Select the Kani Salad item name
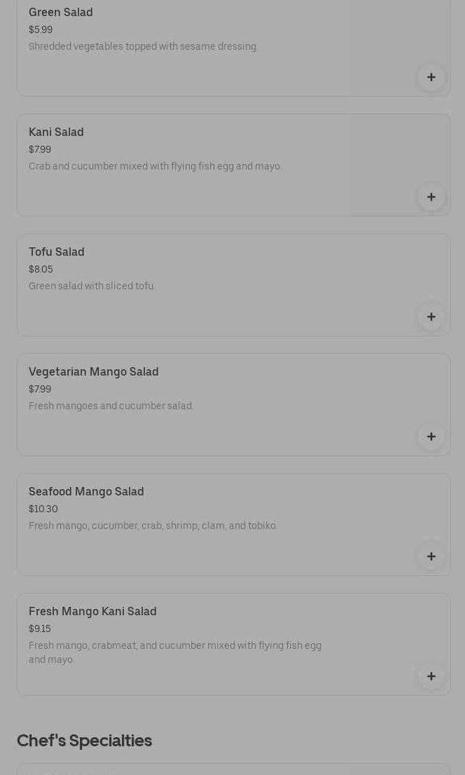The width and height of the screenshot is (465, 775). 56,132
